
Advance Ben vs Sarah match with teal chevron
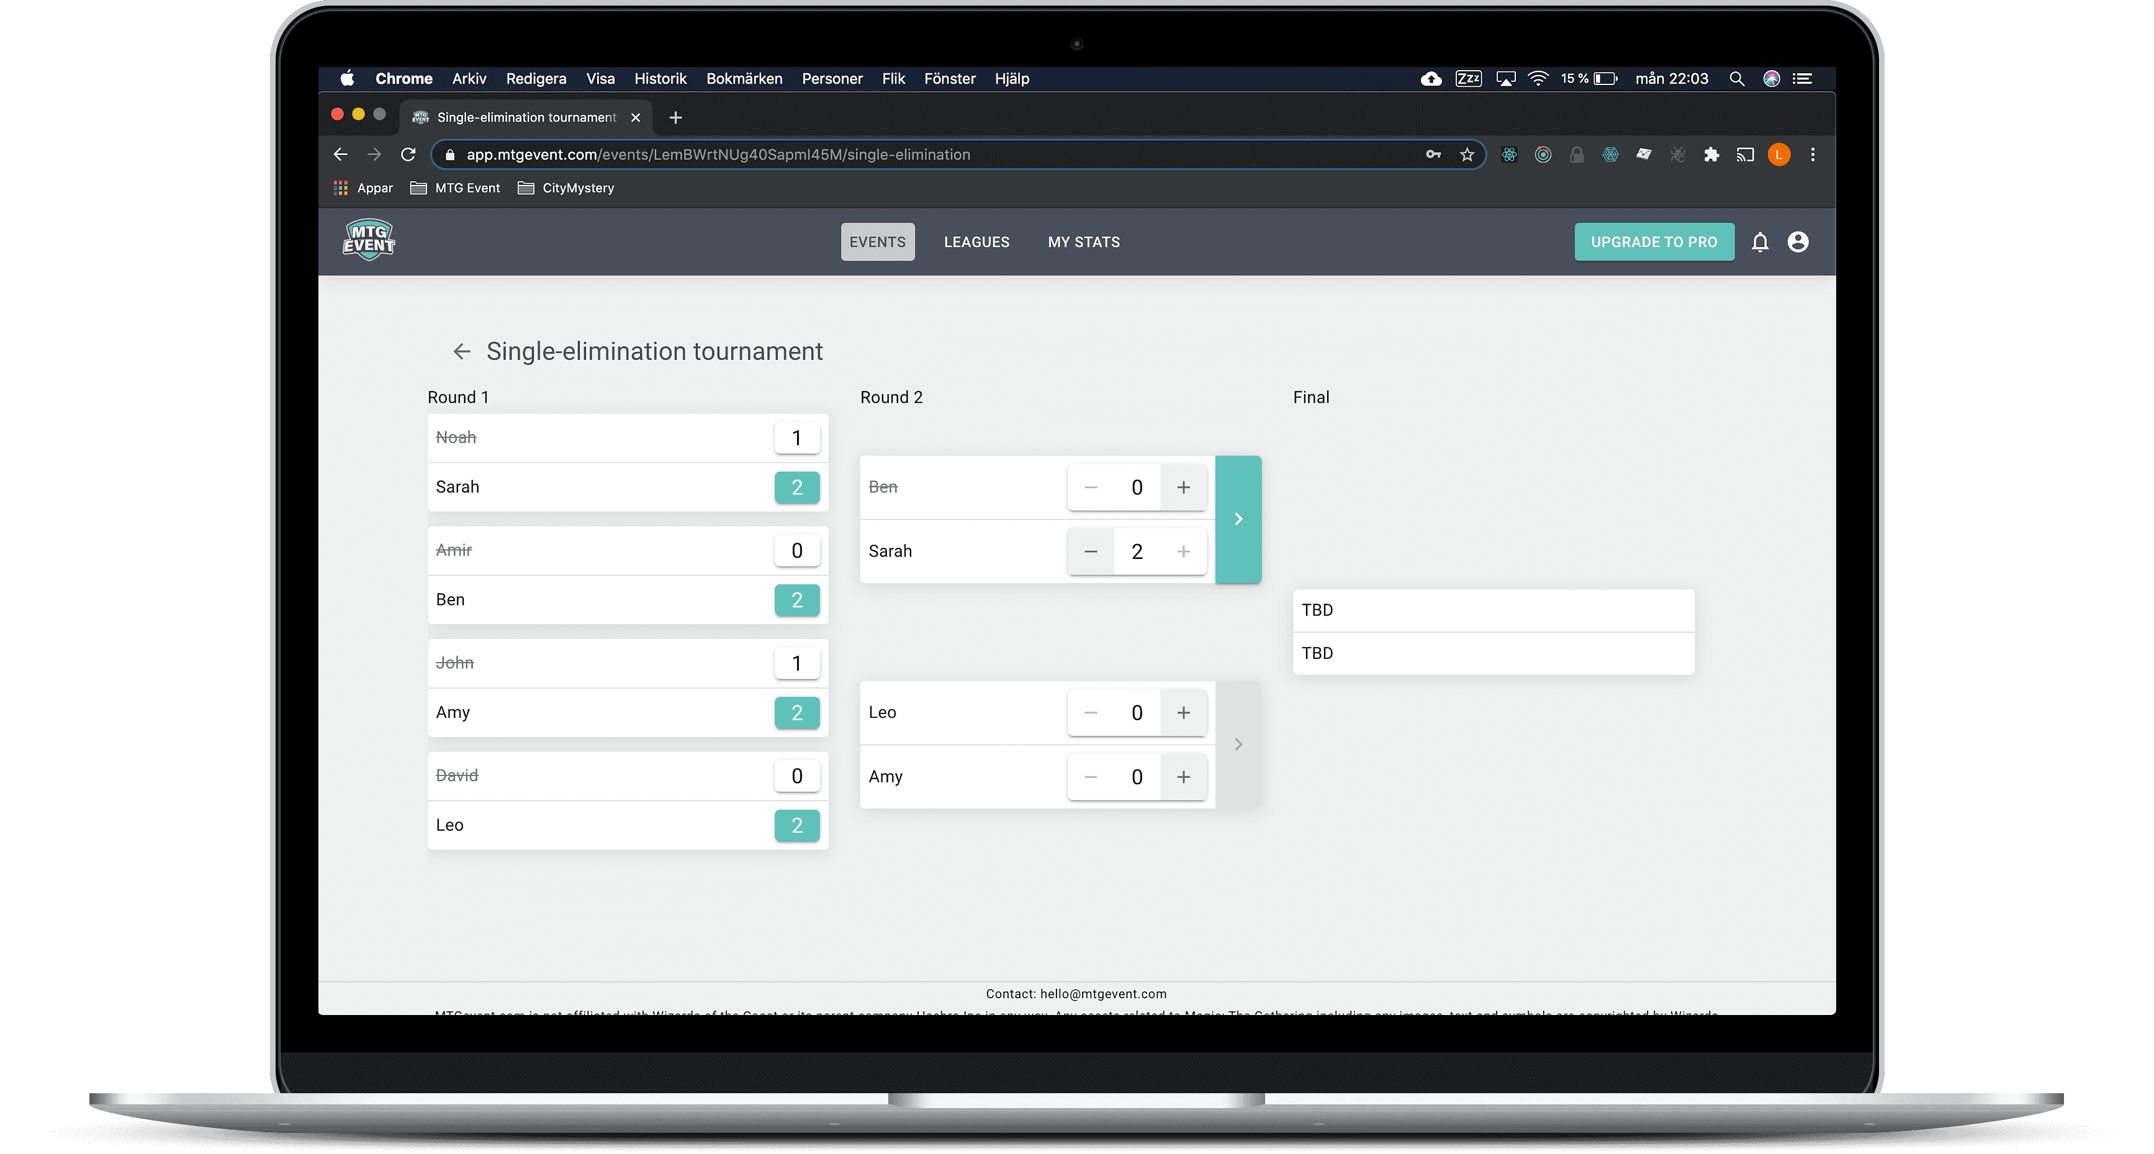point(1238,519)
